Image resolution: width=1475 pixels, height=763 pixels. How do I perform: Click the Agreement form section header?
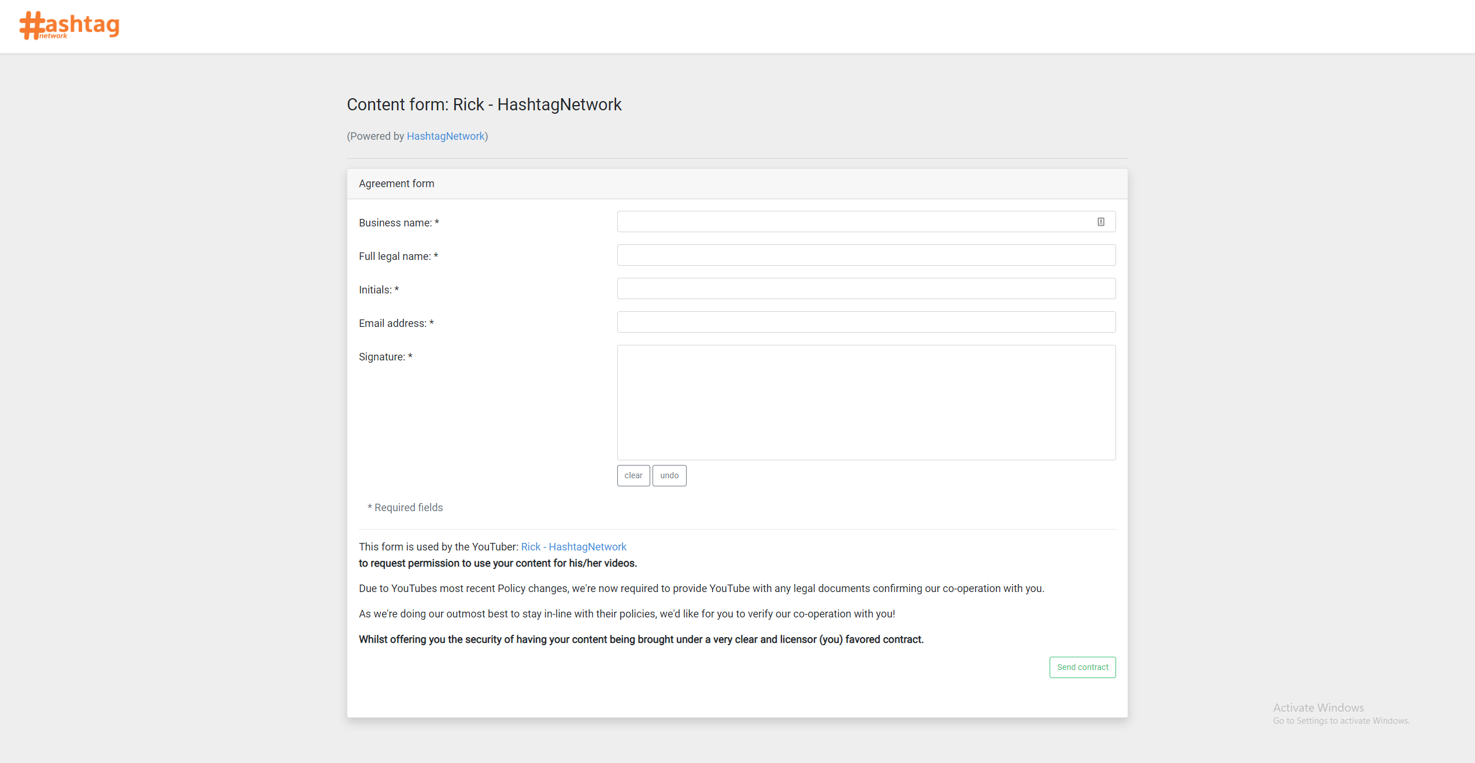click(x=396, y=182)
